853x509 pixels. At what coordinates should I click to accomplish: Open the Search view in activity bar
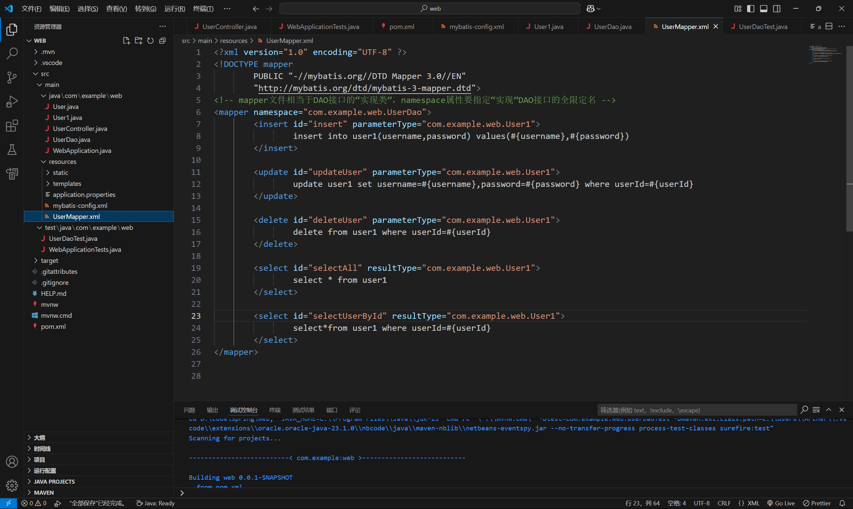(x=12, y=54)
